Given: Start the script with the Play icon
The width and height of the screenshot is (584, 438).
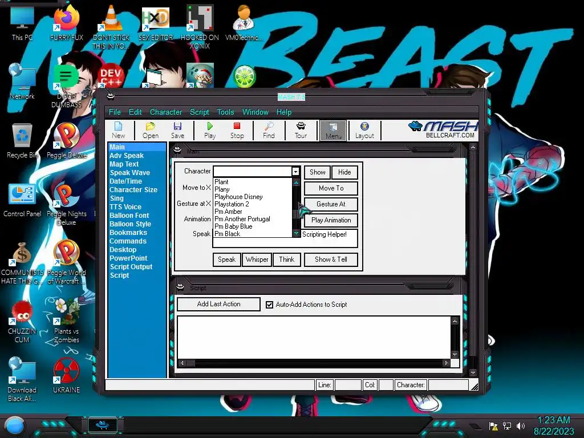Looking at the screenshot, I should pyautogui.click(x=210, y=131).
